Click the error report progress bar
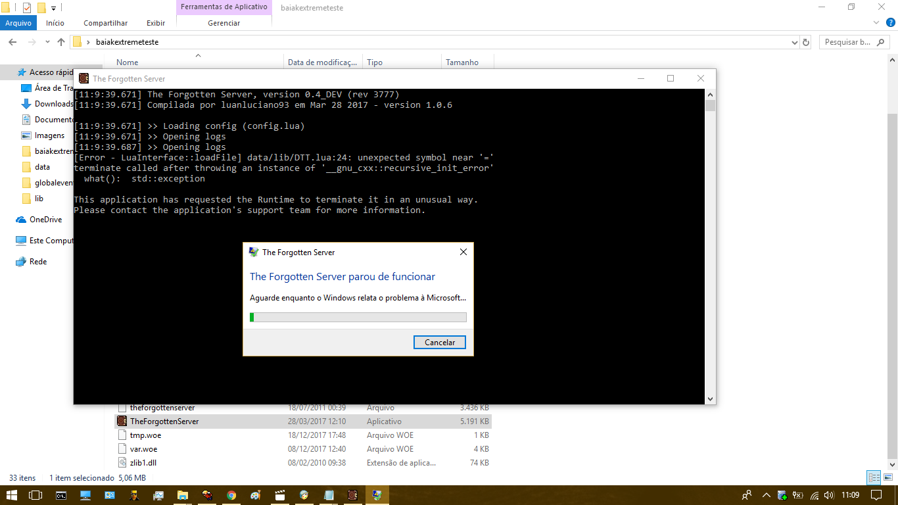The height and width of the screenshot is (505, 898). click(358, 318)
